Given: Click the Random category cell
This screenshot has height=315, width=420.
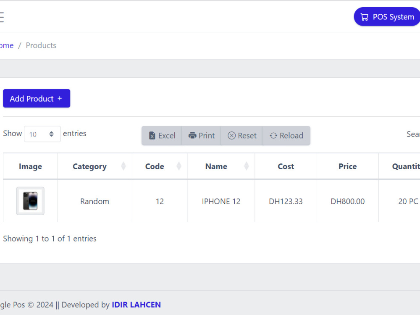Looking at the screenshot, I should pyautogui.click(x=95, y=201).
